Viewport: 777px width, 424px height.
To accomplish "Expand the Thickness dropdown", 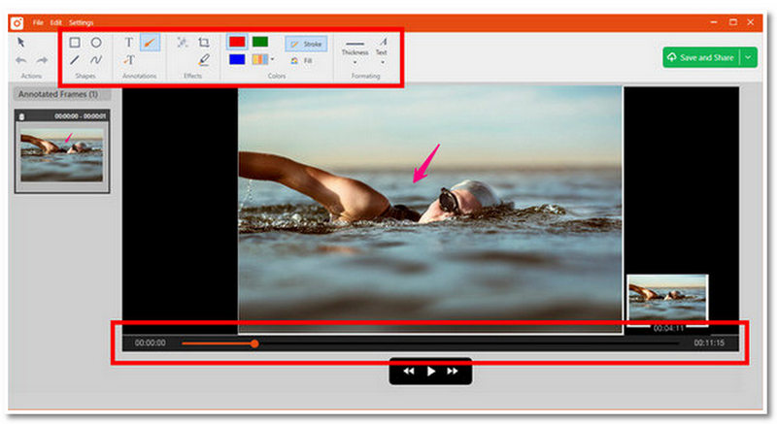I will tap(355, 61).
